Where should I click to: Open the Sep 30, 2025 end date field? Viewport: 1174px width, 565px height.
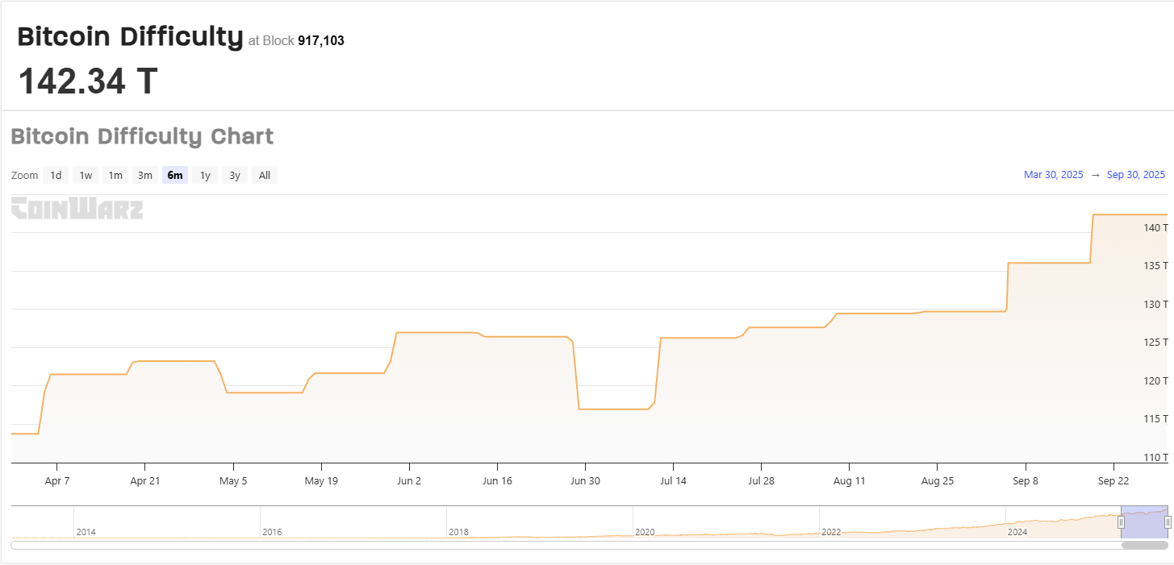pyautogui.click(x=1136, y=174)
